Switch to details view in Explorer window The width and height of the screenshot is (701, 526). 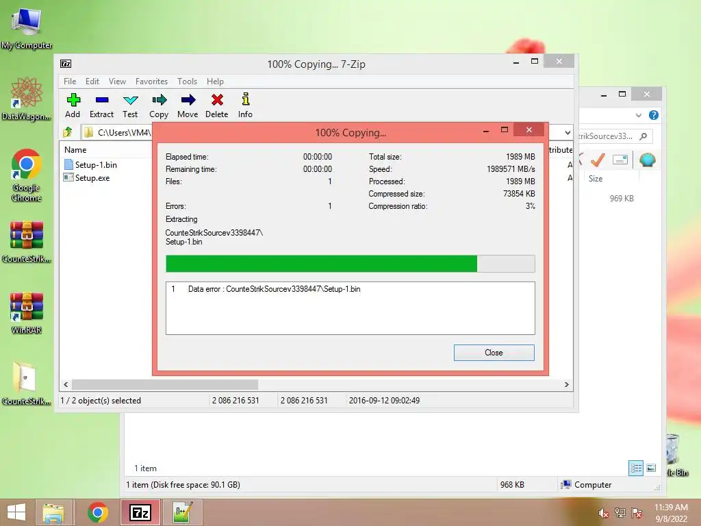(636, 468)
